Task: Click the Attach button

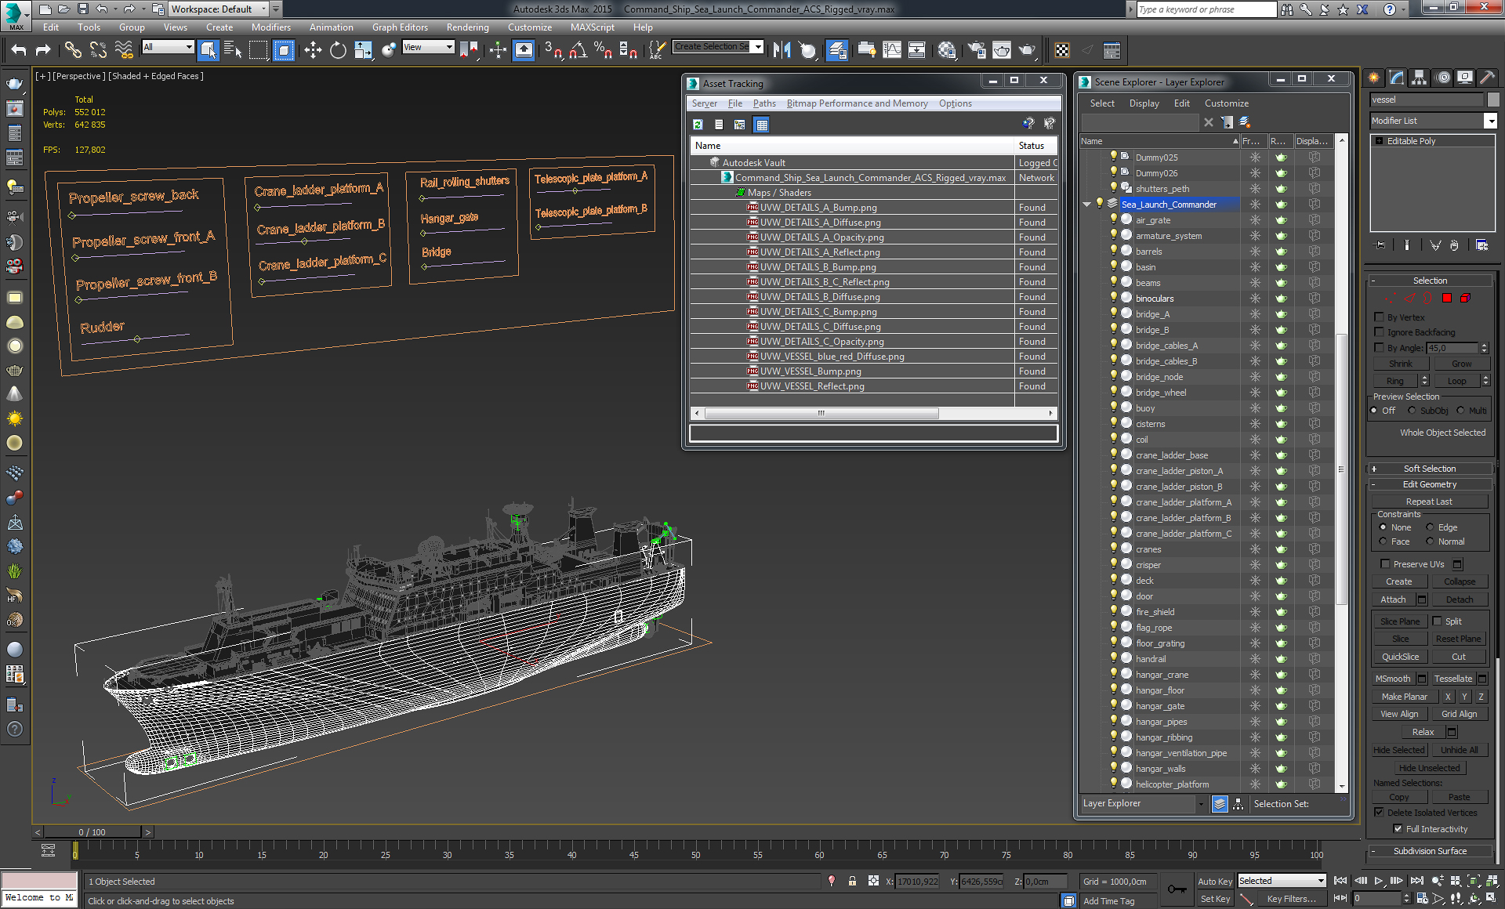Action: click(x=1393, y=599)
